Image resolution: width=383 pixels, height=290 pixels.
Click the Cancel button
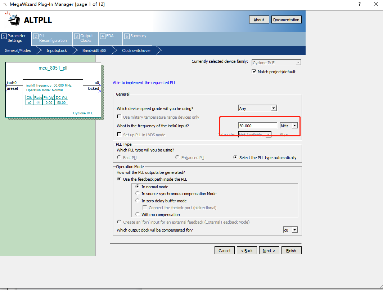[x=225, y=251]
